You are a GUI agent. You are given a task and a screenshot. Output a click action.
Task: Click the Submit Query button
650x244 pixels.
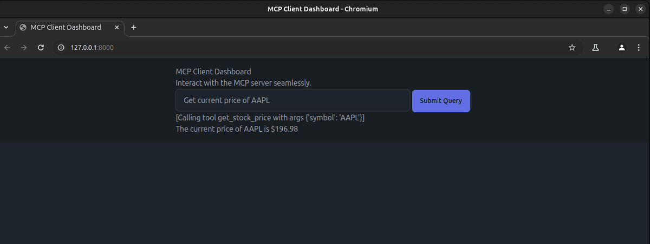tap(441, 101)
